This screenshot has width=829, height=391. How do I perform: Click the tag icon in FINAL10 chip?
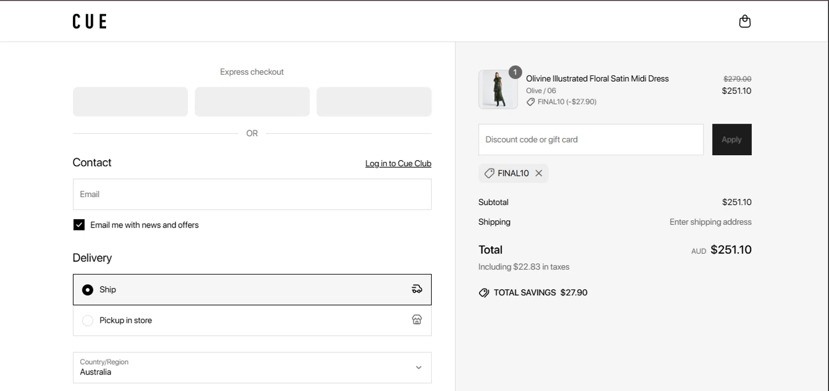489,173
